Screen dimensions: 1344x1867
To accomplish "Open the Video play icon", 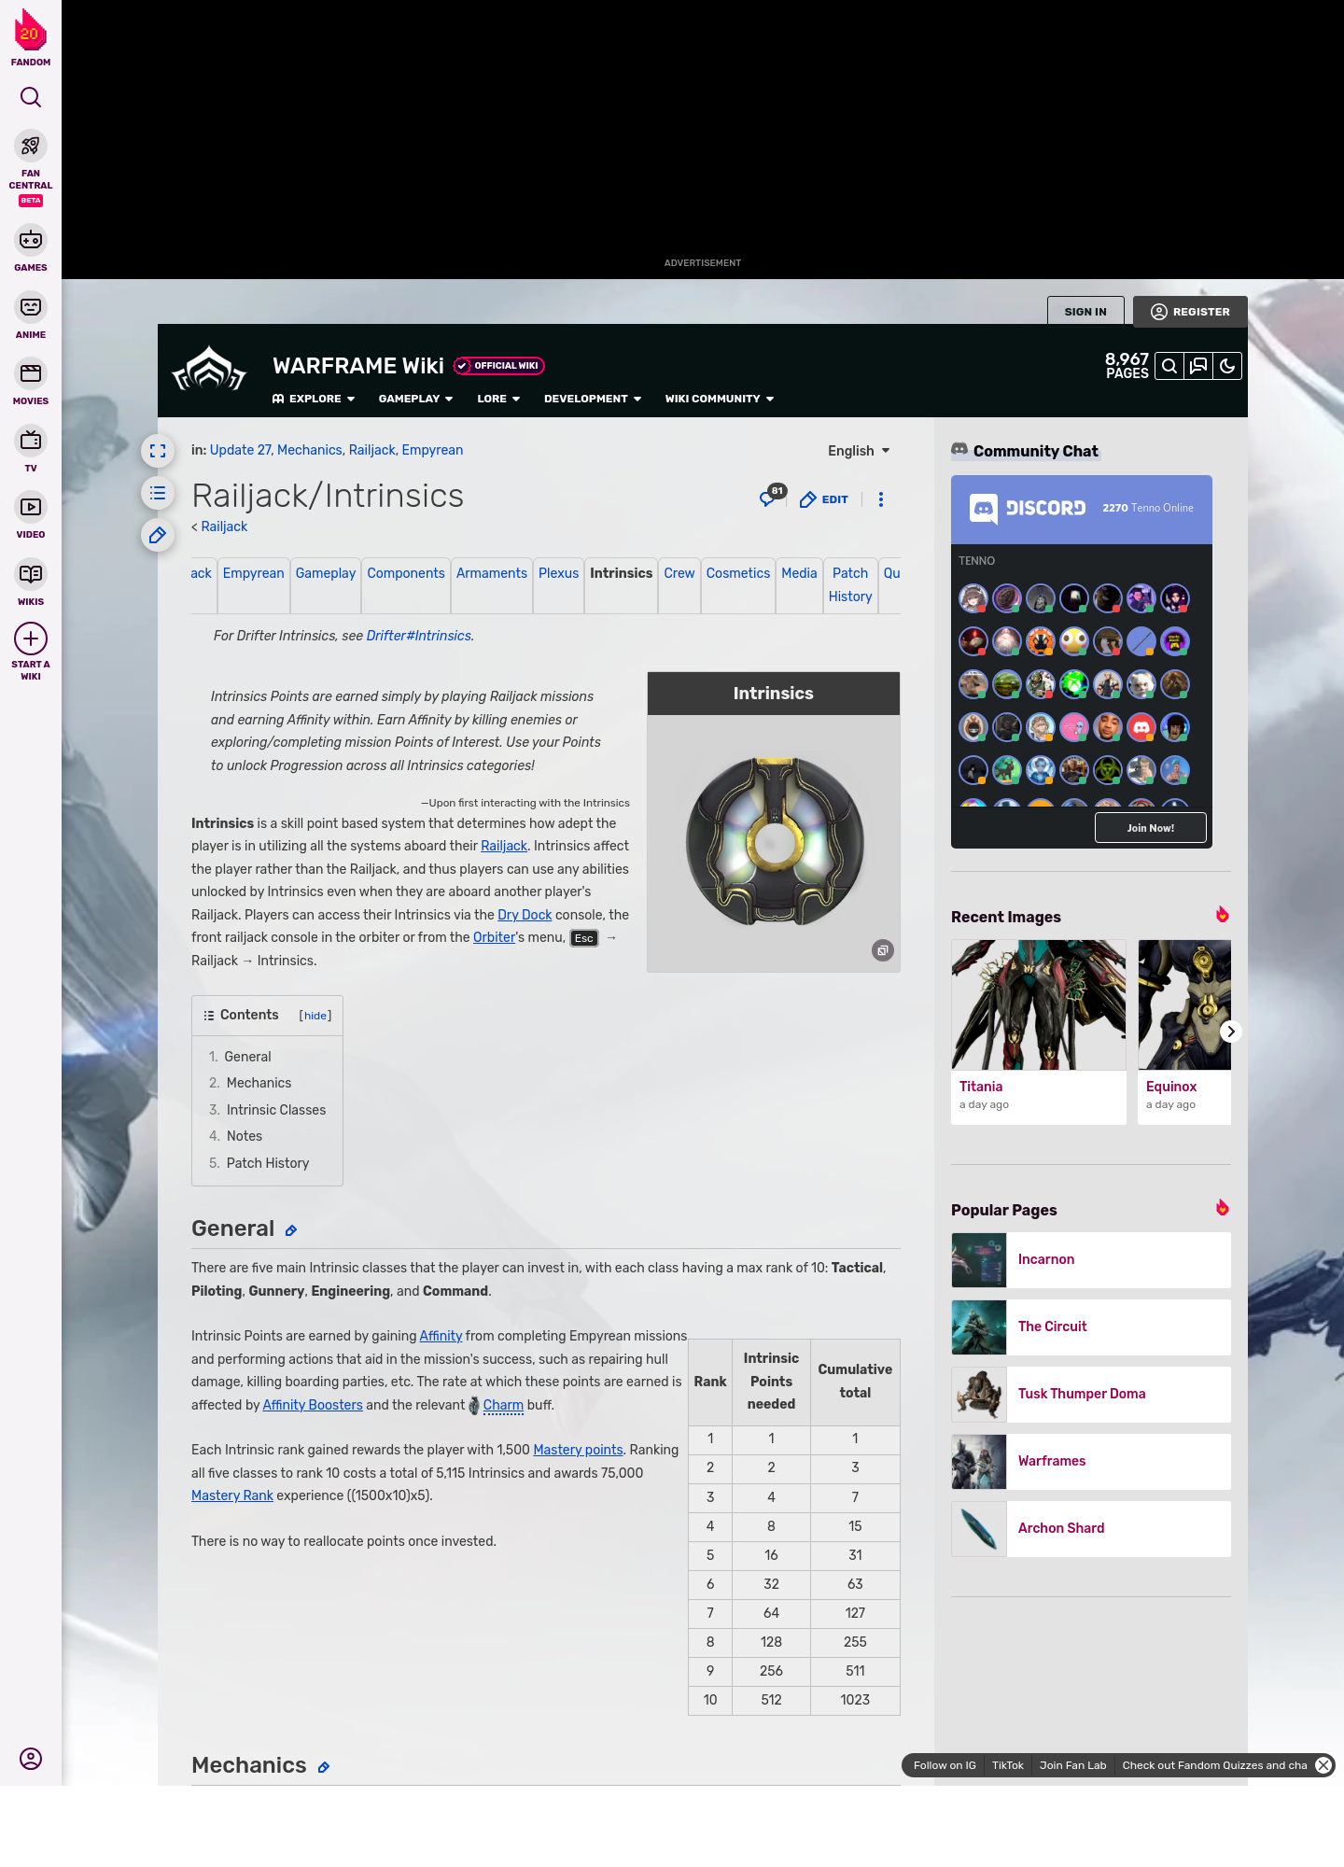I will tap(31, 507).
